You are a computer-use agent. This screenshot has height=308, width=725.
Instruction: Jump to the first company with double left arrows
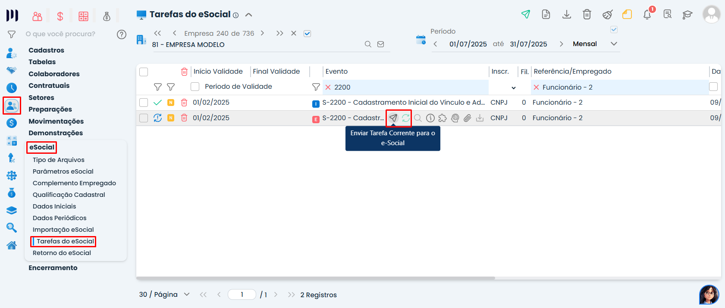tap(157, 33)
